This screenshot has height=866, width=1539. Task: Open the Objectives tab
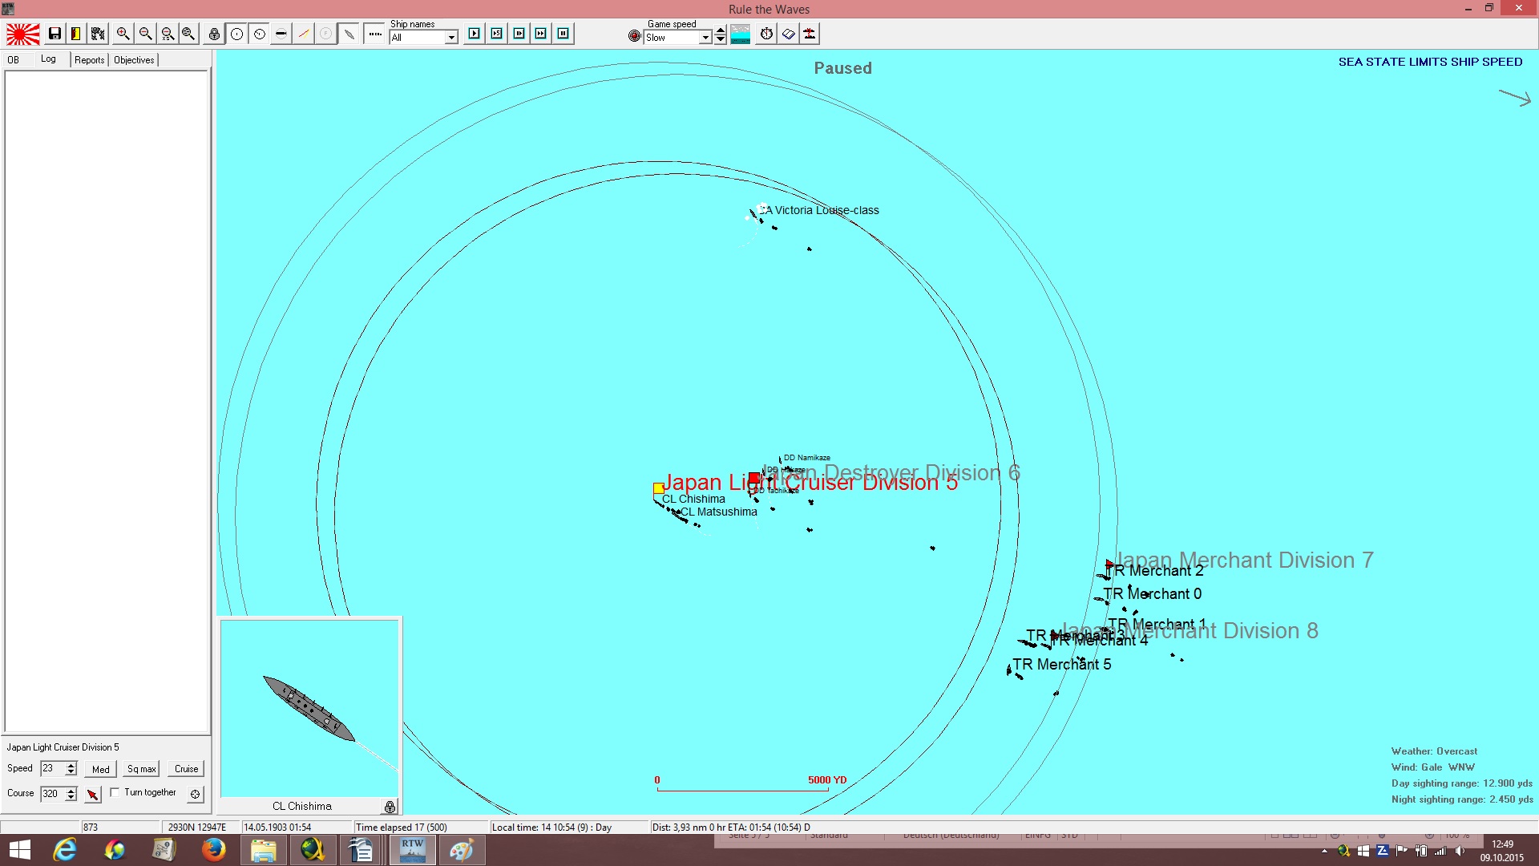click(x=134, y=60)
